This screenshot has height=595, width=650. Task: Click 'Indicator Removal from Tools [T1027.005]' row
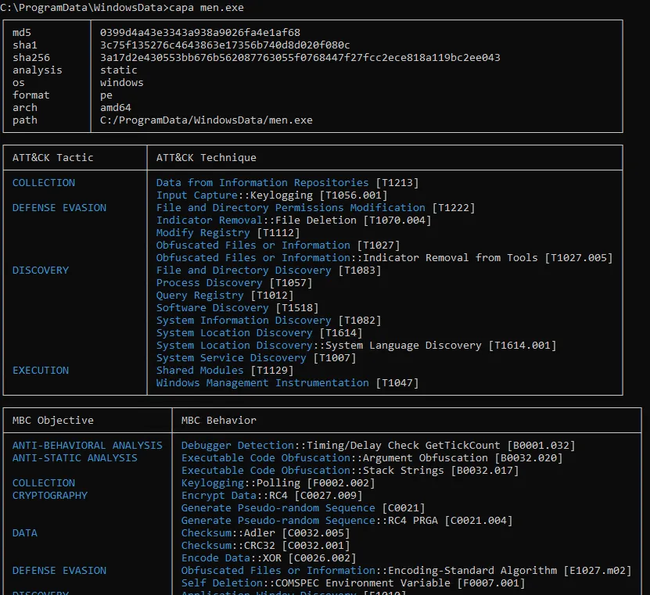pyautogui.click(x=384, y=258)
